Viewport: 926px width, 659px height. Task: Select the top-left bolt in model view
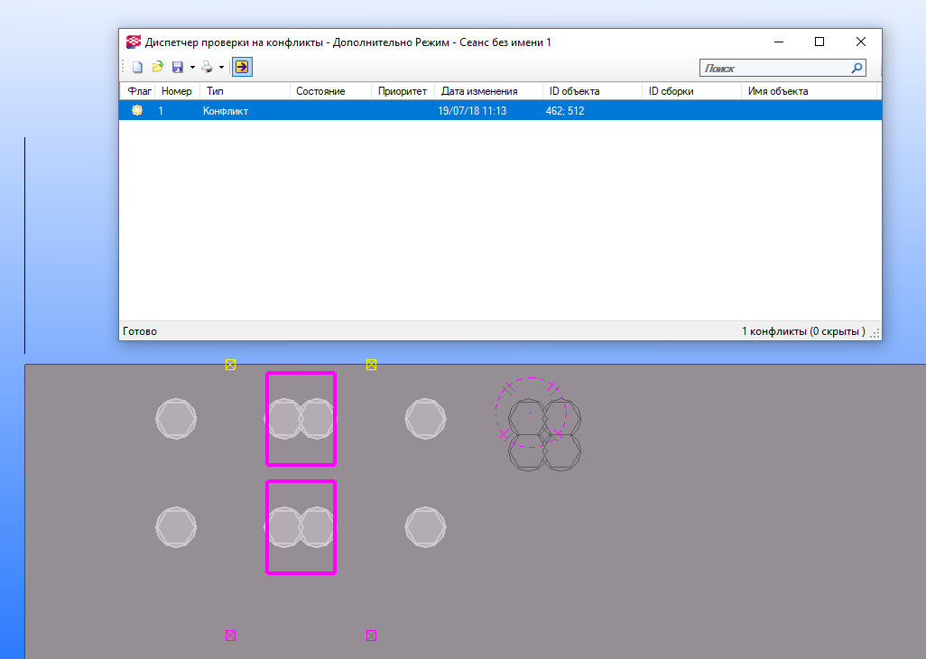[176, 419]
